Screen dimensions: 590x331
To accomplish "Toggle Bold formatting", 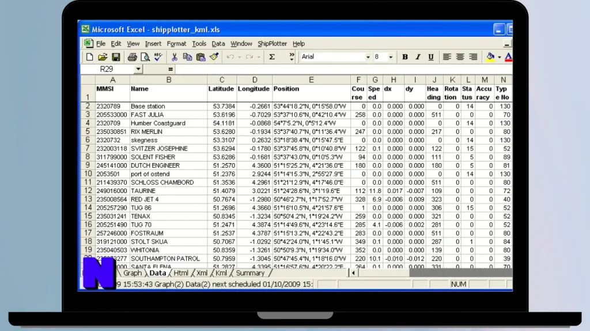I will pyautogui.click(x=405, y=57).
